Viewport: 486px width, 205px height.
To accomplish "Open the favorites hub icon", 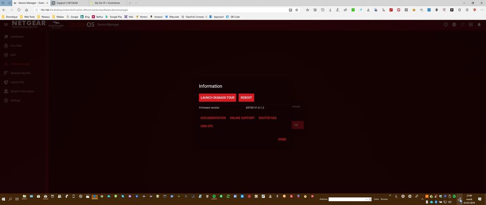I will coord(307,10).
